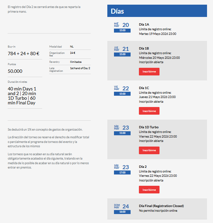Select the May 20 date badge

click(x=122, y=28)
